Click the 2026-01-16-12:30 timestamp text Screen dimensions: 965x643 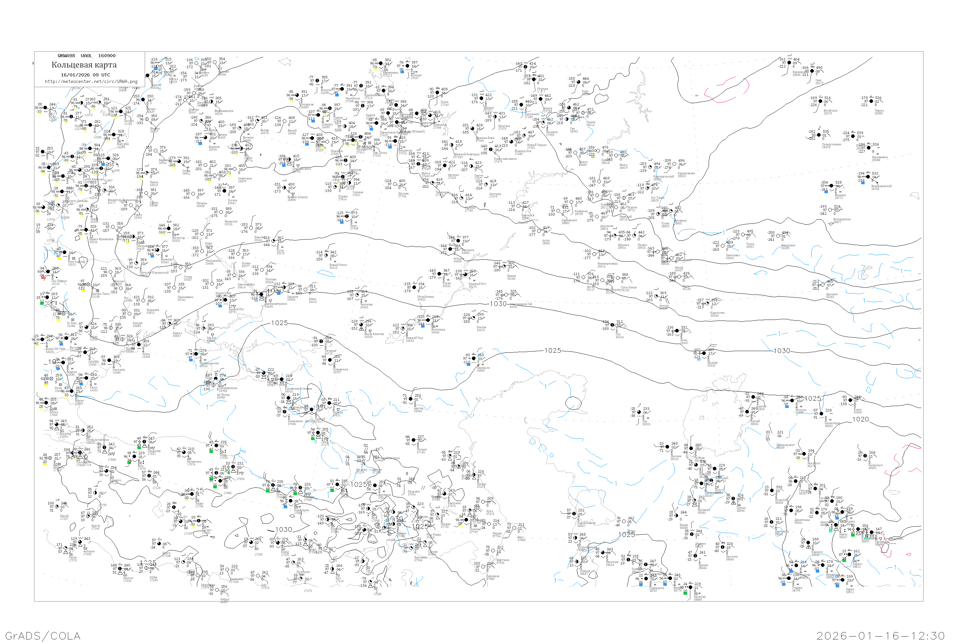[x=880, y=635]
